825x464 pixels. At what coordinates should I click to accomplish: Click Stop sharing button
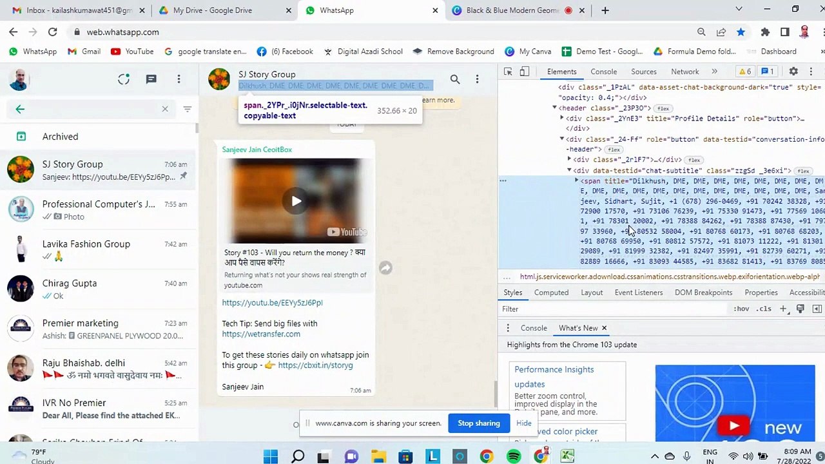479,423
